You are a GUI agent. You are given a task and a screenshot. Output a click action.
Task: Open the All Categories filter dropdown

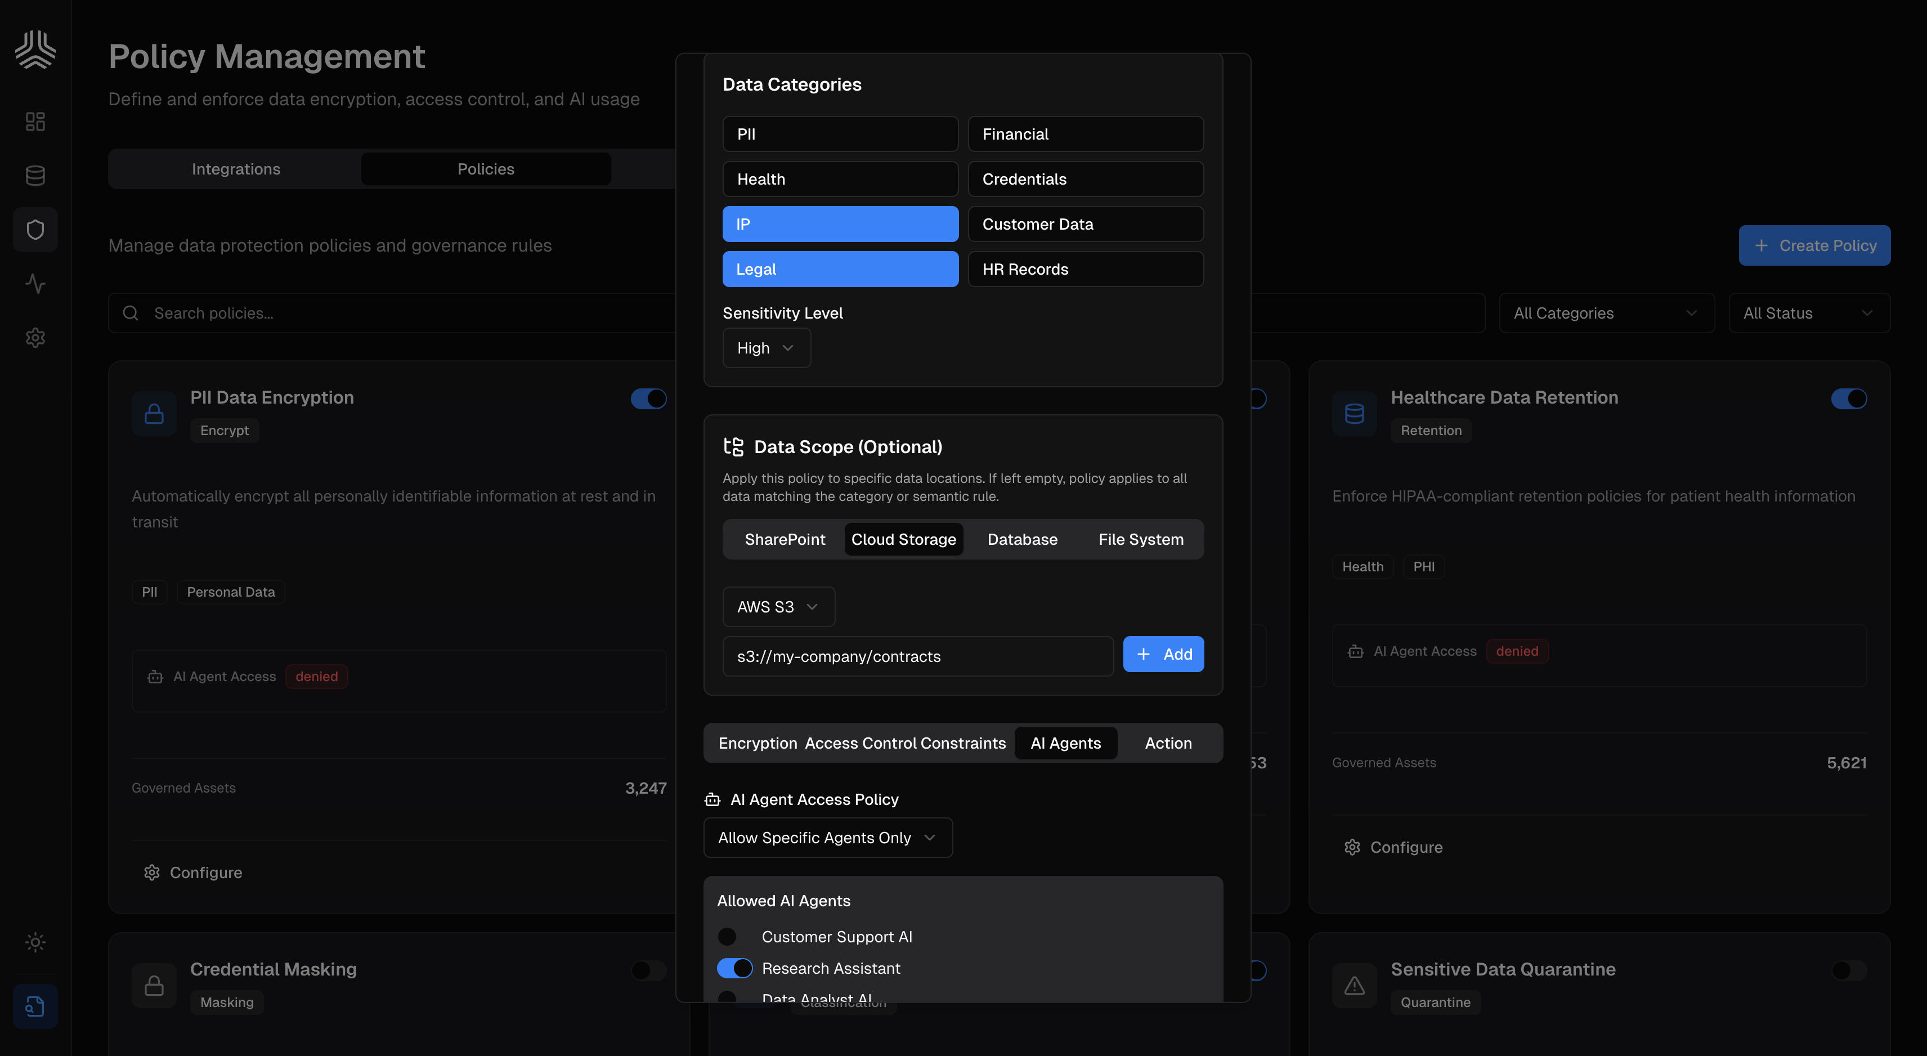tap(1606, 313)
